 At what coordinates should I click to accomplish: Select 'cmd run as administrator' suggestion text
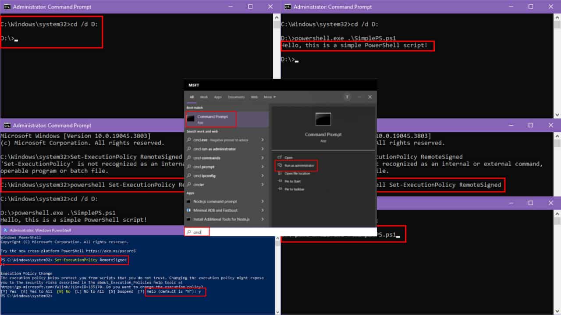pyautogui.click(x=214, y=149)
